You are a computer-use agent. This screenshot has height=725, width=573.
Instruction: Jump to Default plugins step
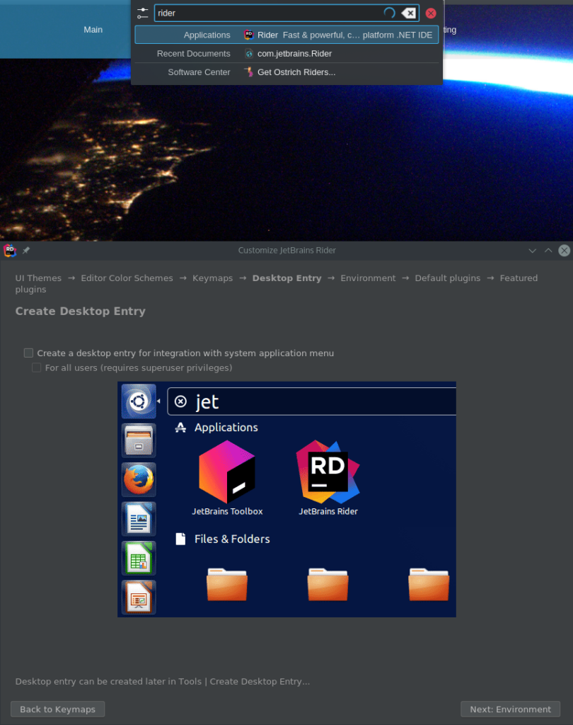(x=447, y=278)
